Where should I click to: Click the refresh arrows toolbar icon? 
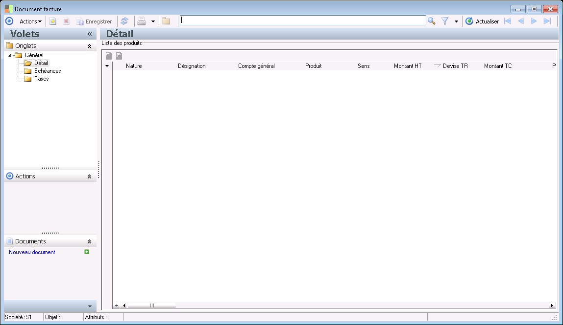point(124,21)
